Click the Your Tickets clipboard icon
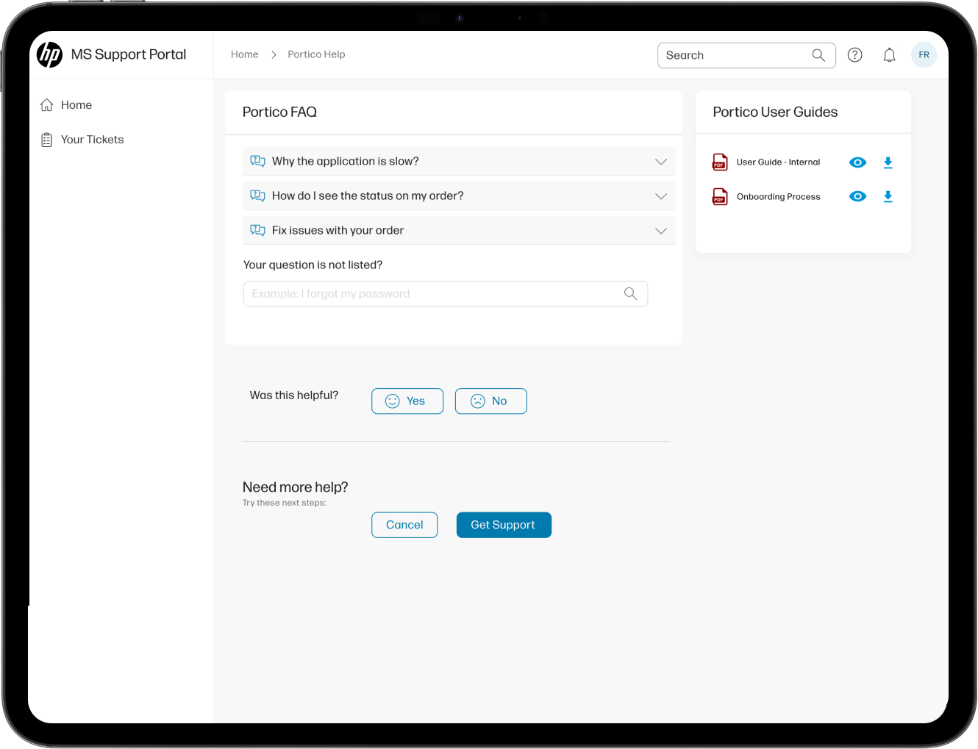 46,140
